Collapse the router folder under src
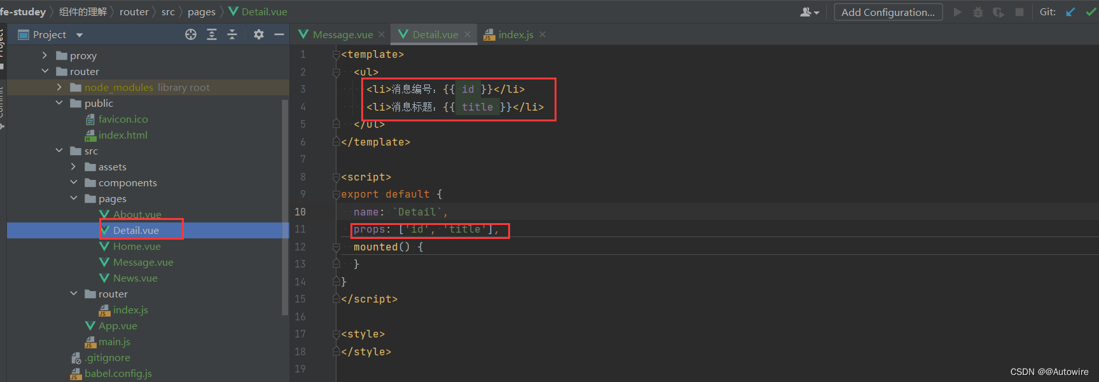This screenshot has height=382, width=1099. (74, 294)
